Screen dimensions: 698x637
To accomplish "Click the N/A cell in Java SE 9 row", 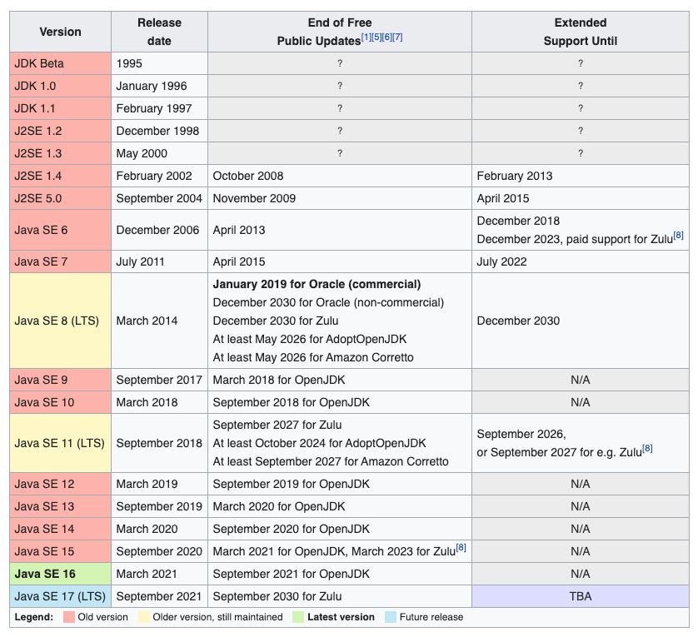I will tap(581, 380).
